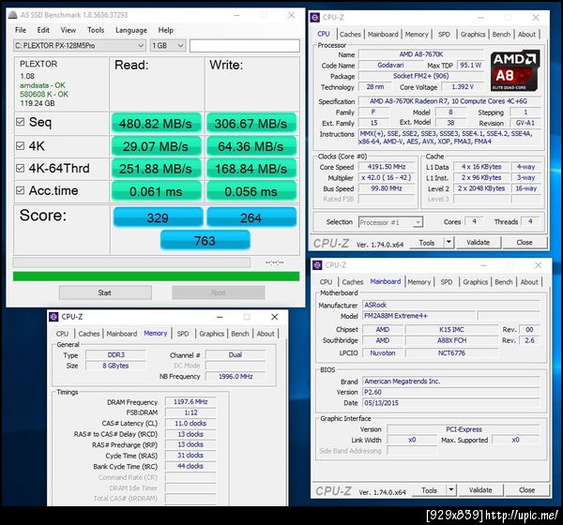This screenshot has height=525, width=563.
Task: Select the SPD tab in the Mainboard window
Action: 447,282
